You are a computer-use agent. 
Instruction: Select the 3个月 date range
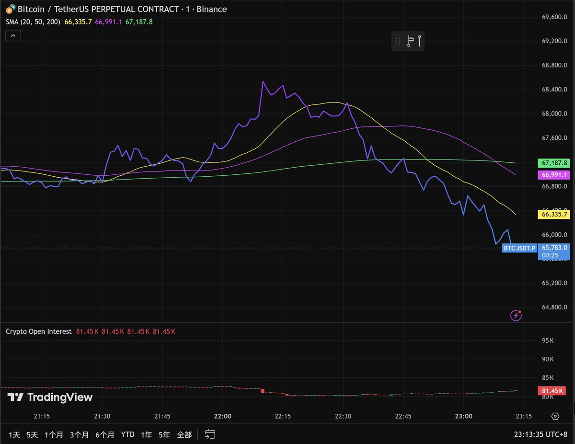pos(79,435)
